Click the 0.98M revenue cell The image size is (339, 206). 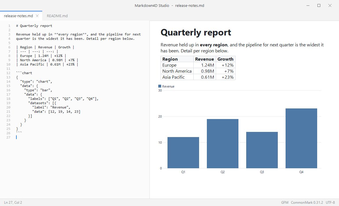click(205, 71)
